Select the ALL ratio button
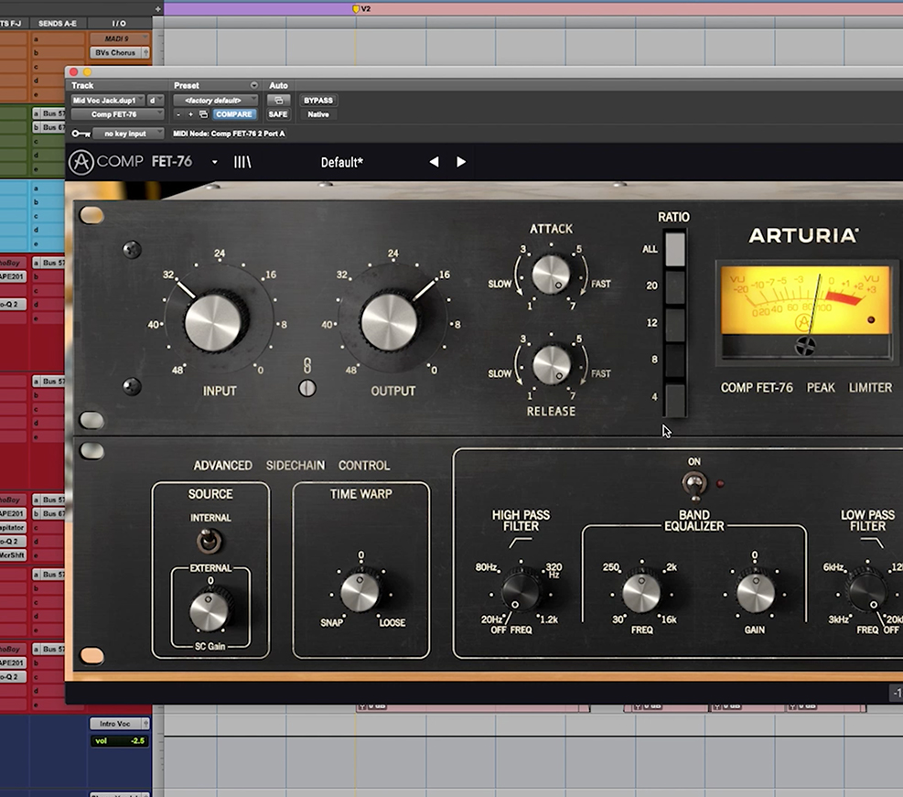 [674, 249]
